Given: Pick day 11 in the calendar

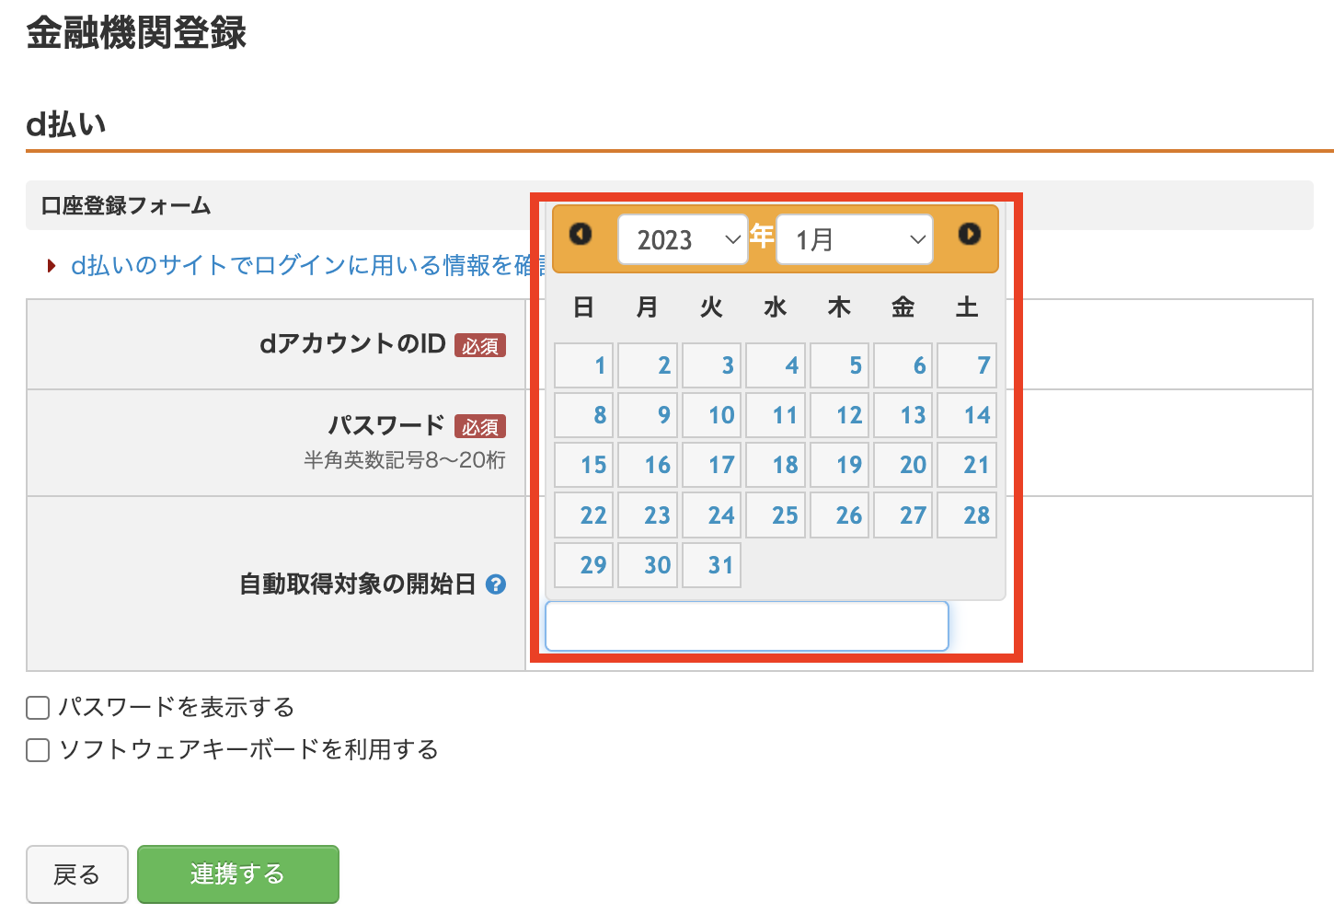Looking at the screenshot, I should [x=776, y=415].
